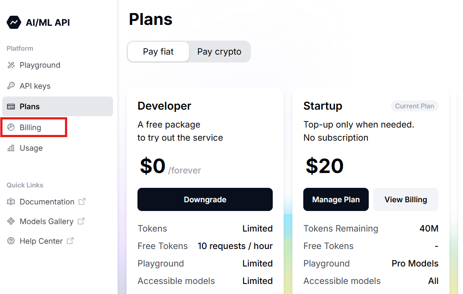Click the View Billing button
463x294 pixels.
pyautogui.click(x=406, y=200)
